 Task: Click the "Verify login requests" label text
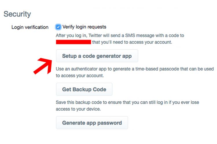pos(84,27)
